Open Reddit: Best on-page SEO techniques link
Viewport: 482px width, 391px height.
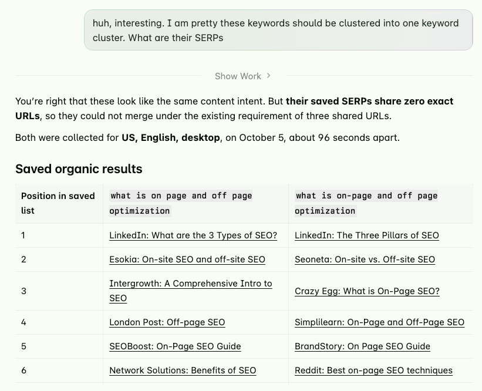point(373,370)
